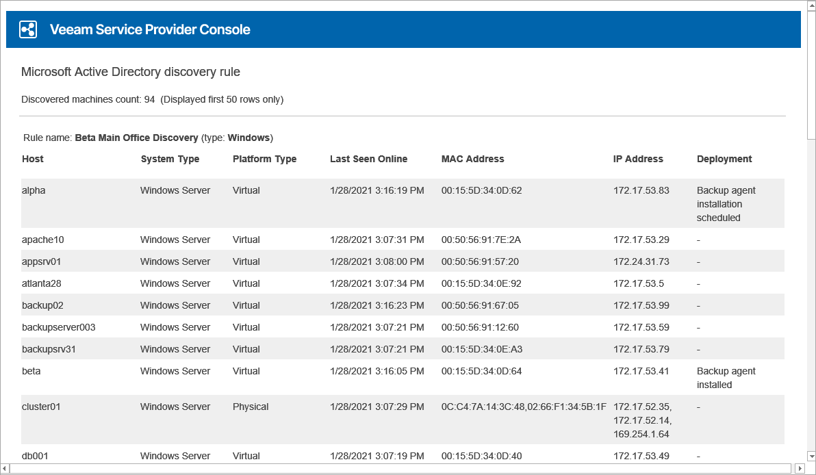Click the Deployment column header
This screenshot has width=816, height=475.
click(x=724, y=159)
